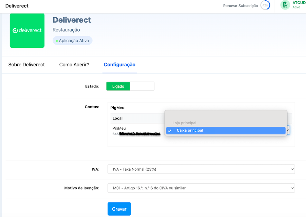Click the Aplicação Ativa status badge
The height and width of the screenshot is (217, 306).
pos(73,41)
